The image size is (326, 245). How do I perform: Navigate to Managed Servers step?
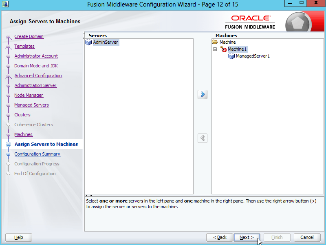tap(31, 105)
